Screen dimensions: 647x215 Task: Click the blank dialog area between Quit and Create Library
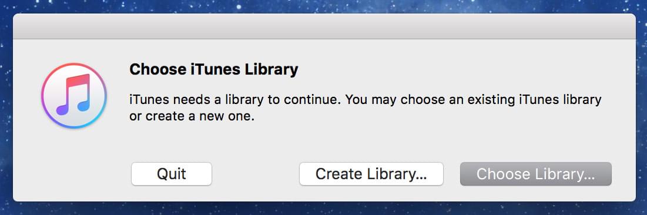pos(256,174)
